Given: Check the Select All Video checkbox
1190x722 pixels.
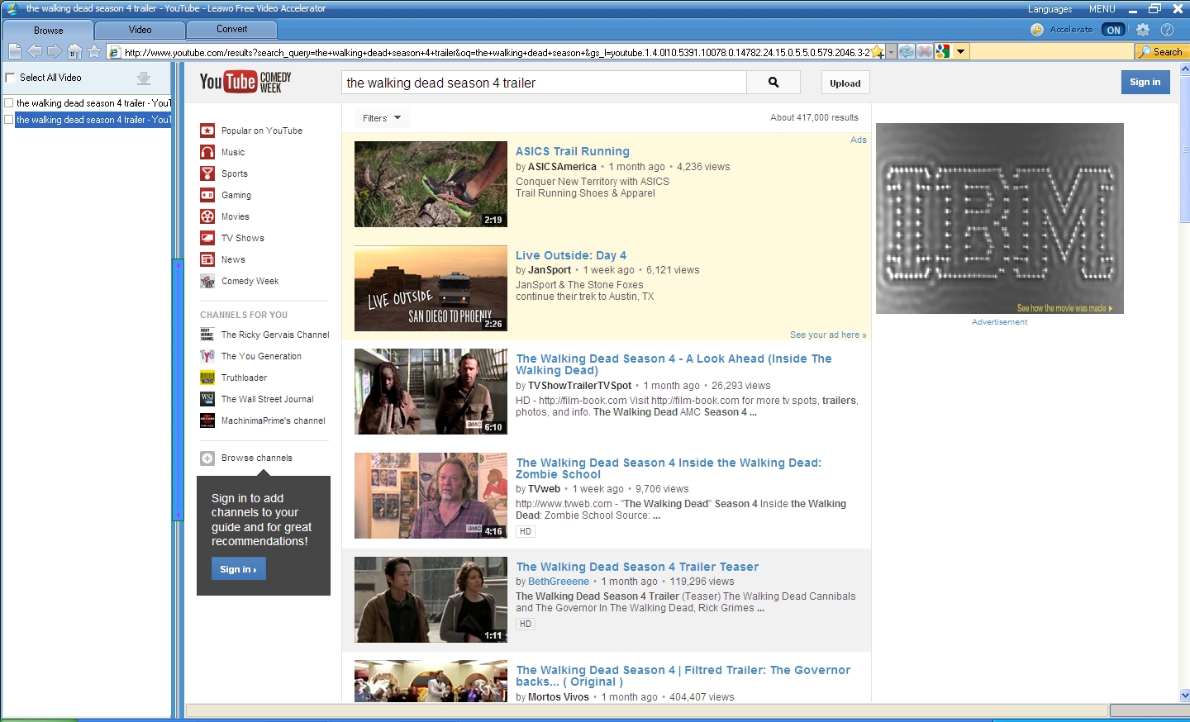Looking at the screenshot, I should click(x=11, y=78).
